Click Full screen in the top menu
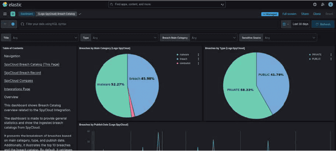The image size is (336, 151). pyautogui.click(x=289, y=14)
